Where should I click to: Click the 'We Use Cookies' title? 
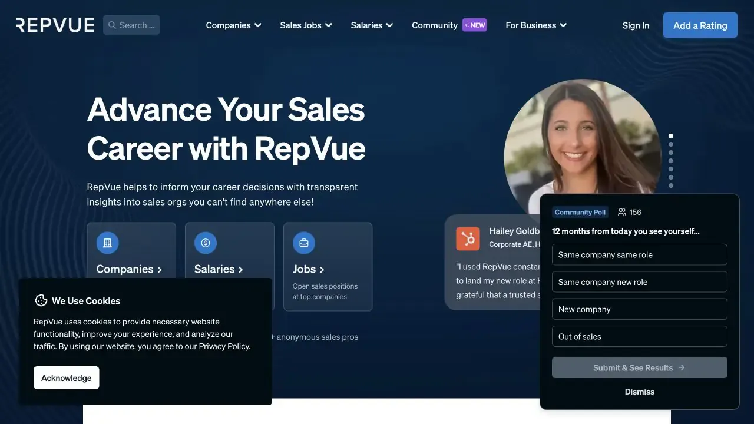pyautogui.click(x=86, y=301)
